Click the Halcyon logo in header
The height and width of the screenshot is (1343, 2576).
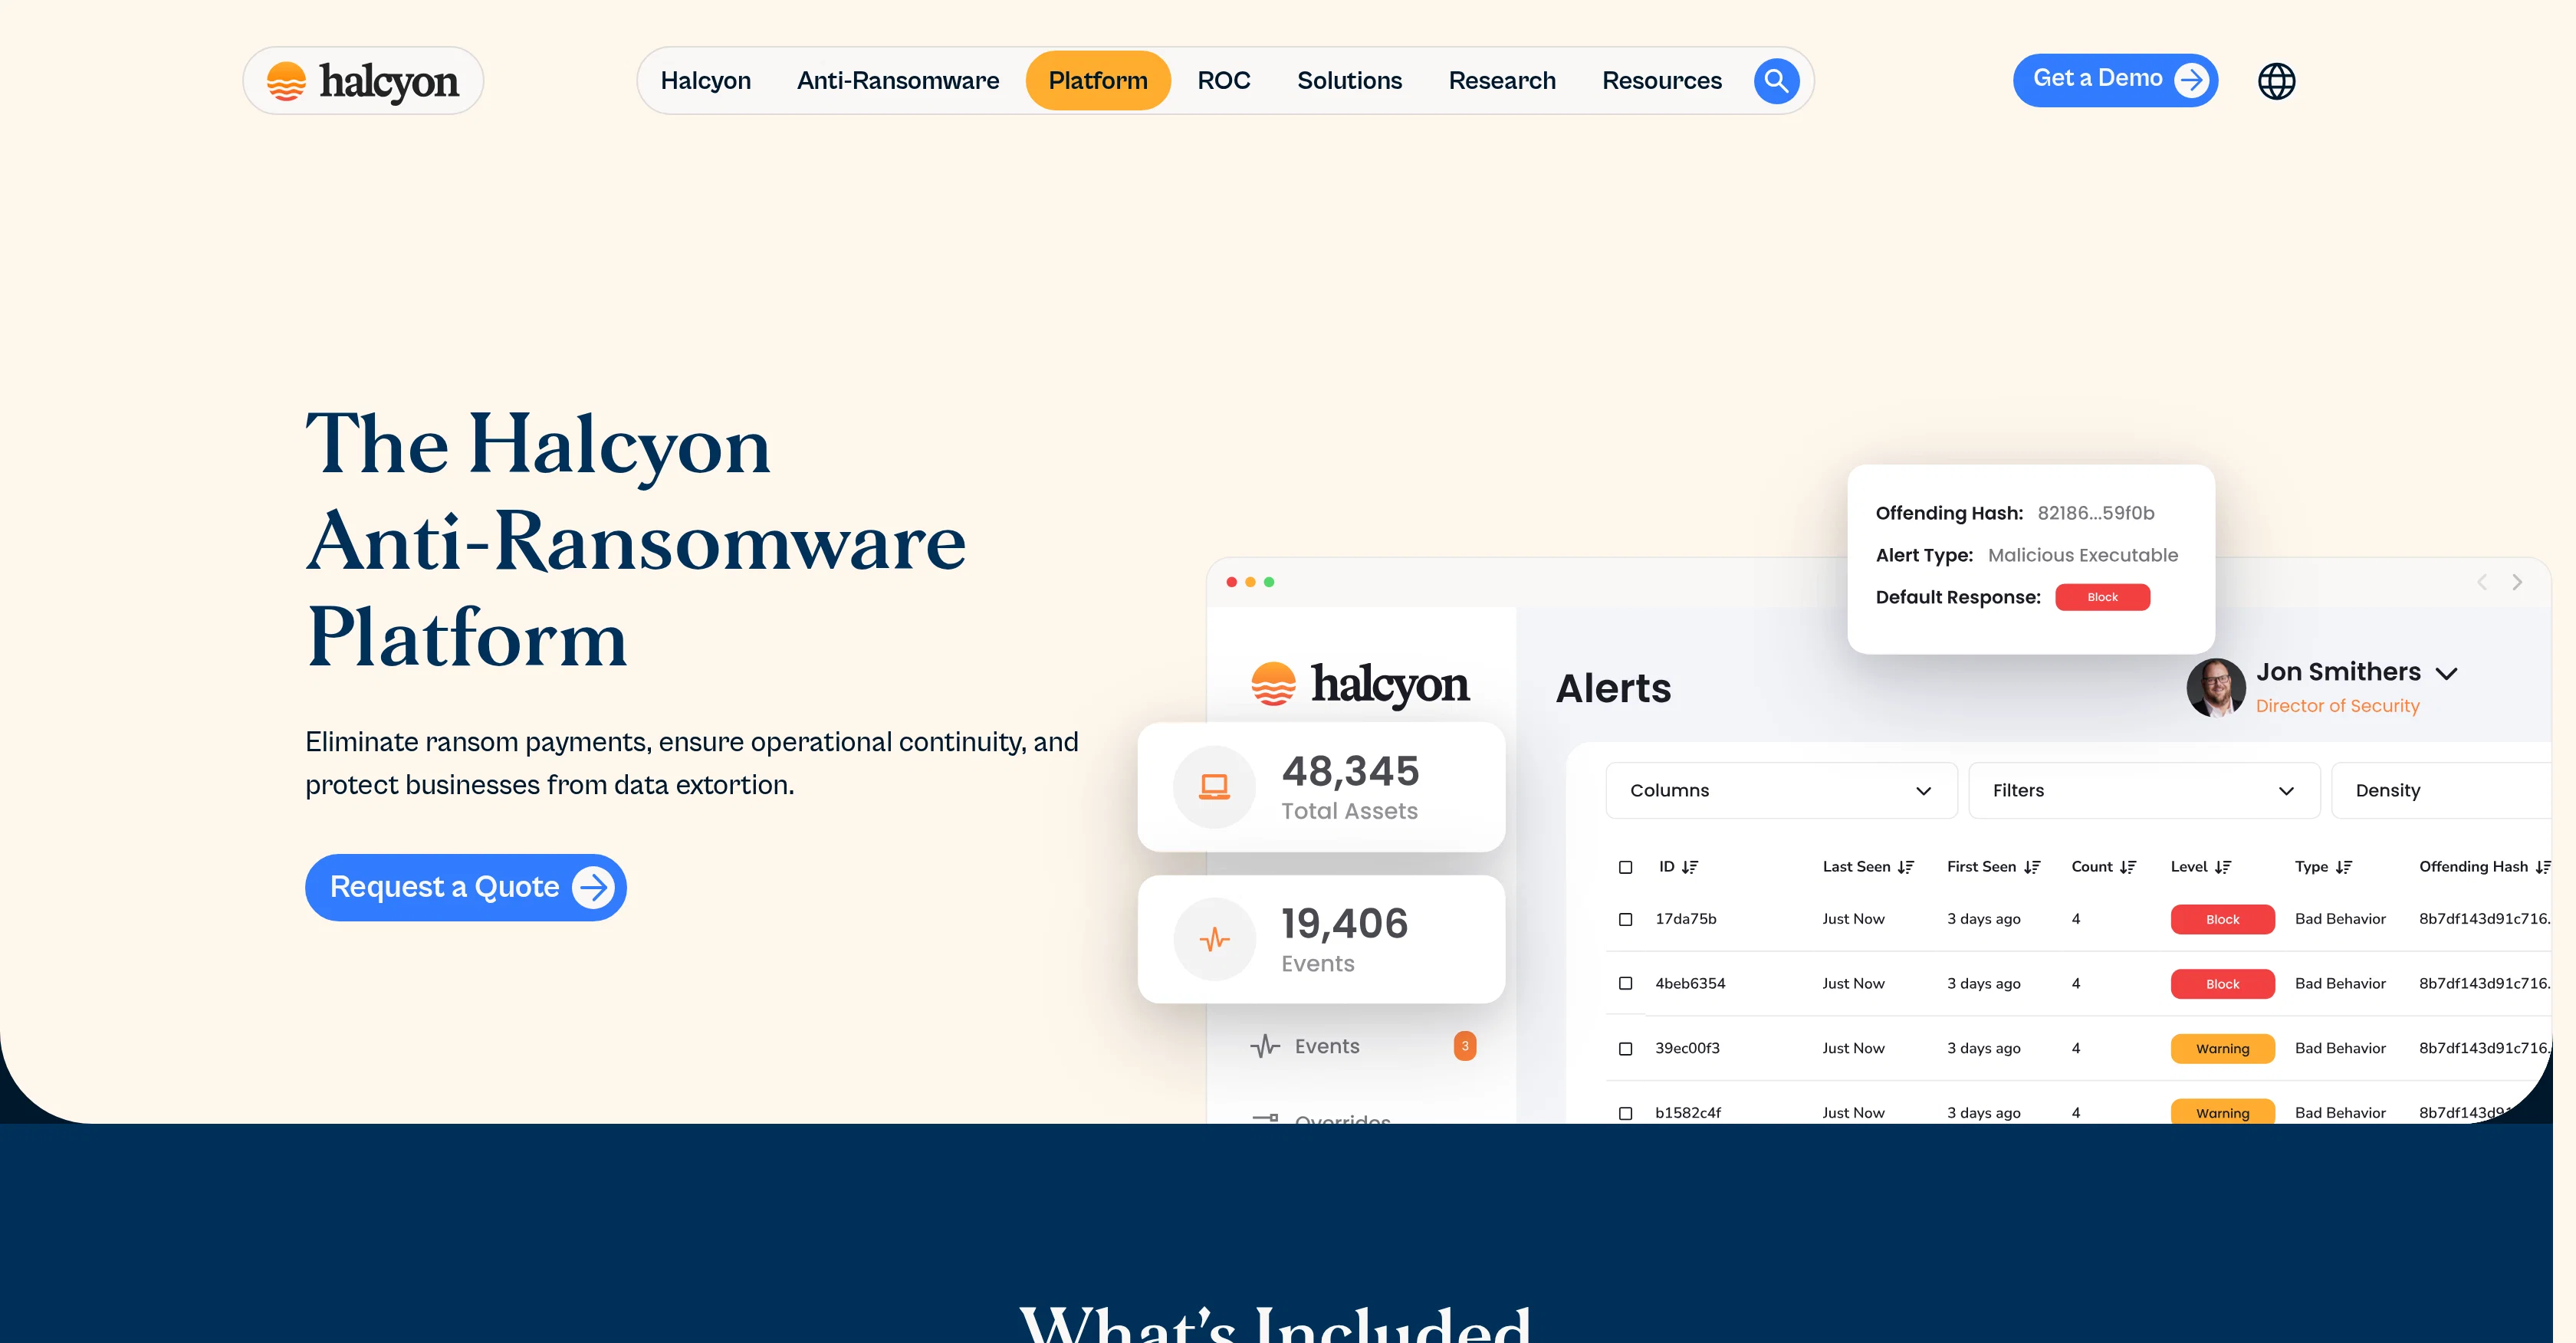click(x=363, y=81)
